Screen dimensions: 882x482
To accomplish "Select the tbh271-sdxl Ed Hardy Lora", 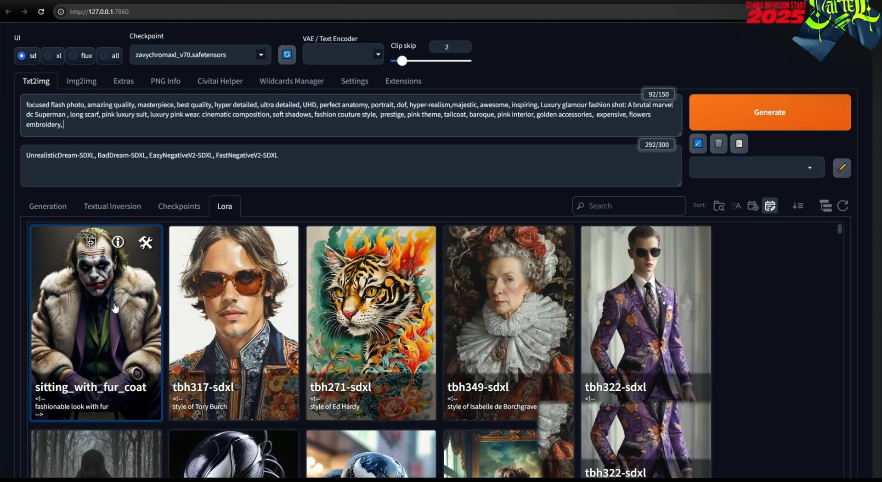I will point(371,323).
